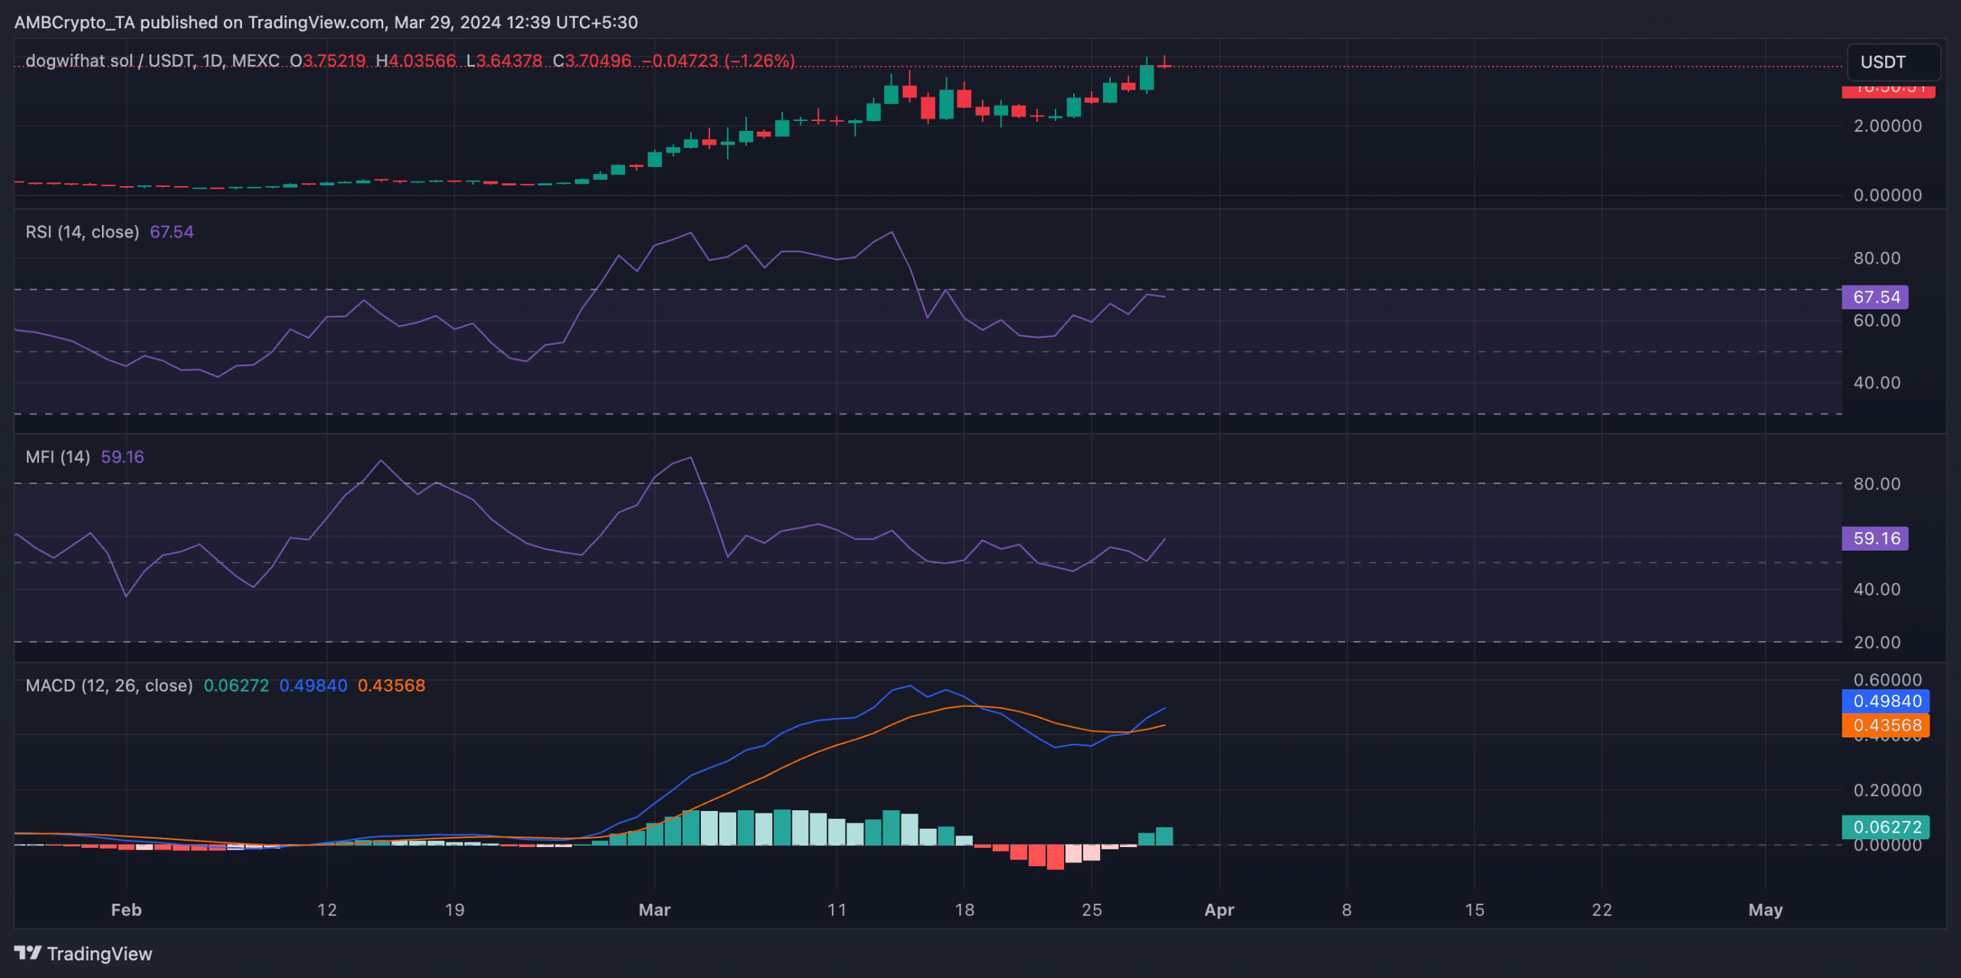The width and height of the screenshot is (1961, 978).
Task: Click the MFI (14) indicator label
Action: coord(58,457)
